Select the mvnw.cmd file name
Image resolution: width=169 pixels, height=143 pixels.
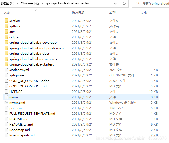(17, 102)
